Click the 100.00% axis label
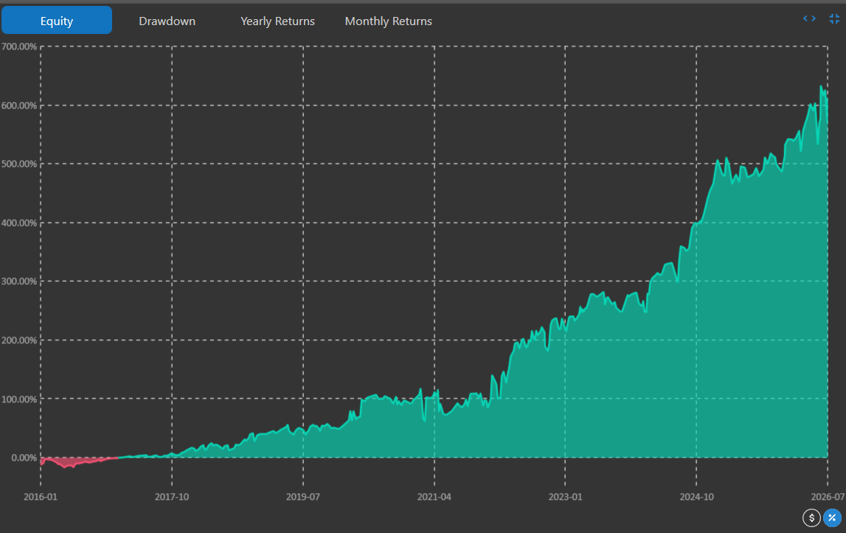This screenshot has width=846, height=533. (x=19, y=399)
